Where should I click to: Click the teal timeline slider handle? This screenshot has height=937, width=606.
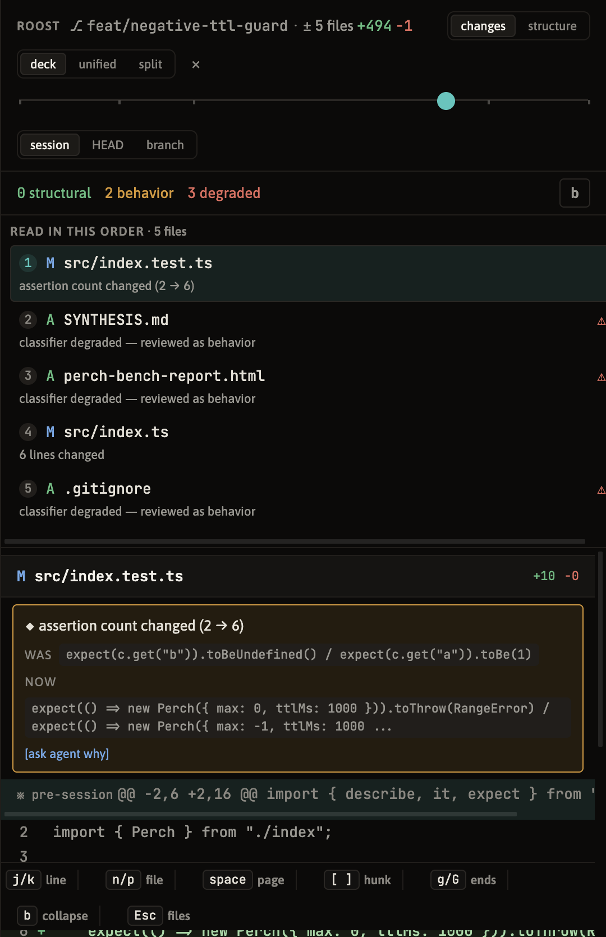pos(446,101)
